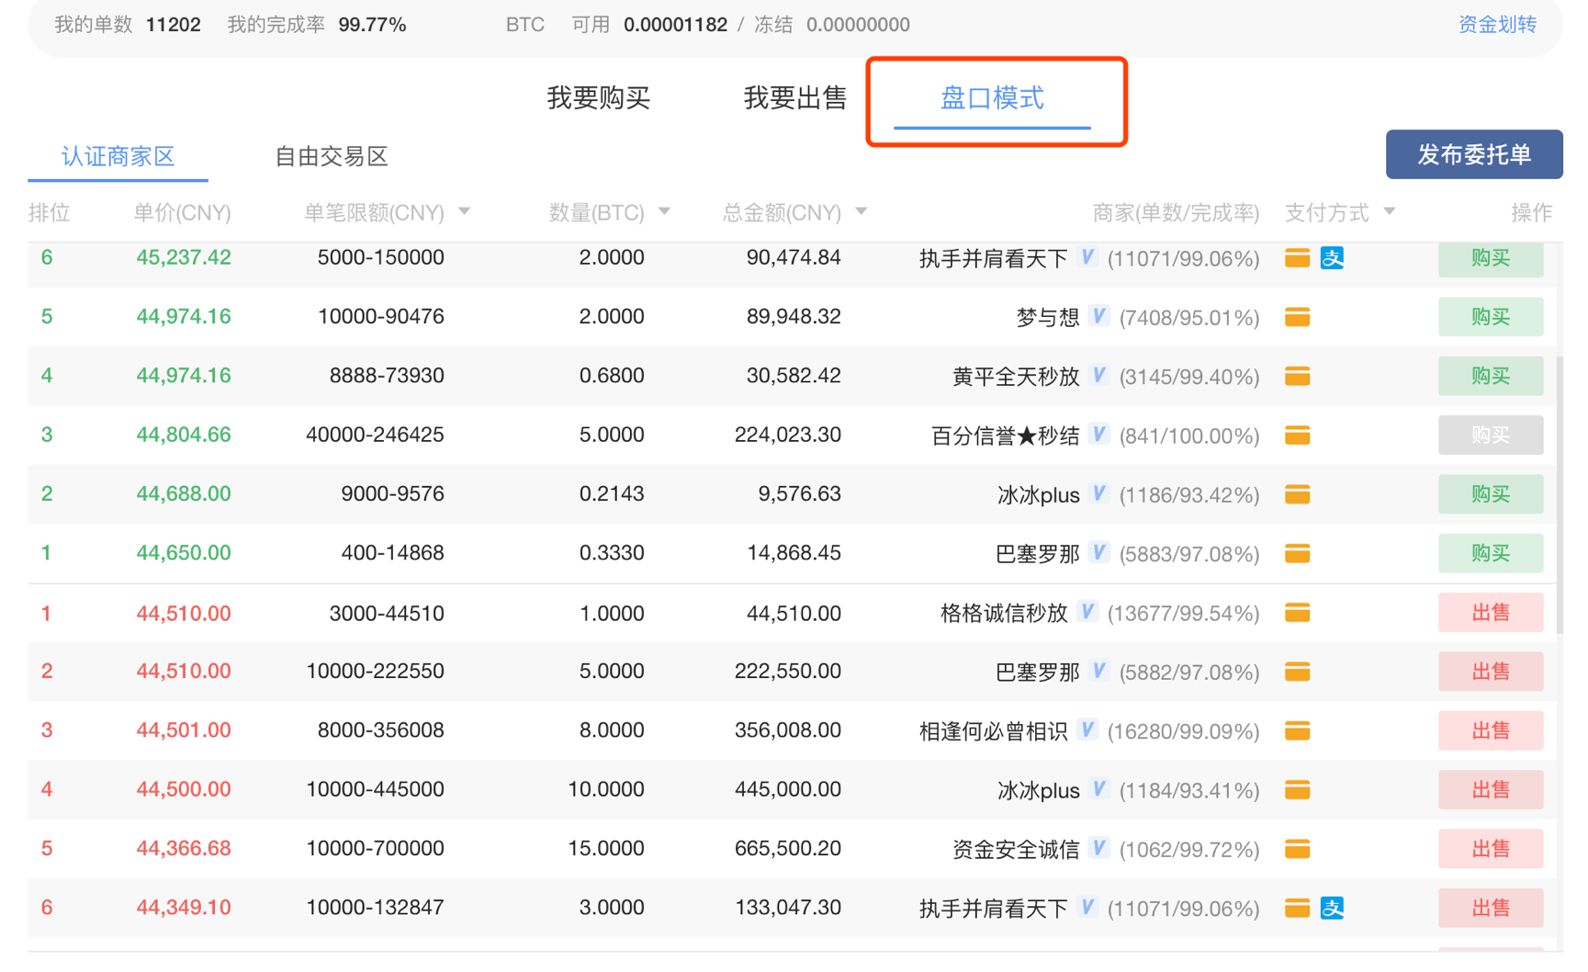Click merchant name 格格诚信秒放
The image size is (1588, 972).
click(1004, 613)
